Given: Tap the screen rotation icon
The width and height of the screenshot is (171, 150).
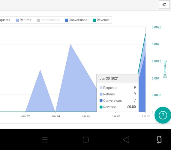Looking at the screenshot, I should pyautogui.click(x=159, y=139).
